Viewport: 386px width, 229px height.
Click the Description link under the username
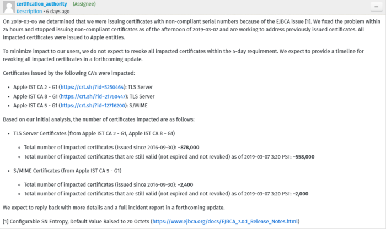pos(29,12)
